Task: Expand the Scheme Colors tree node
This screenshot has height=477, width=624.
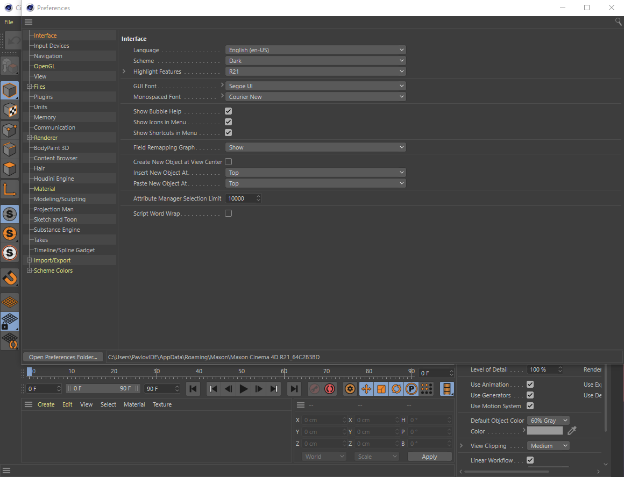Action: coord(29,270)
